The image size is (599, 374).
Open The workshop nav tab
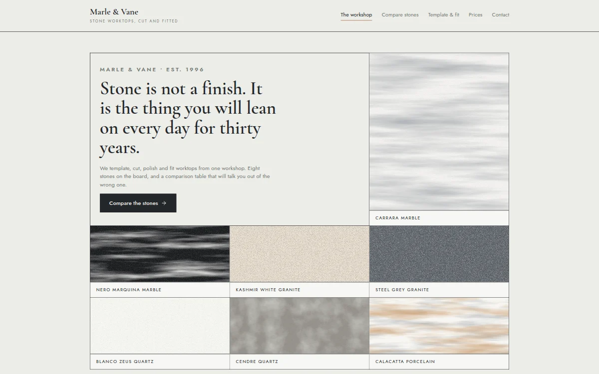point(356,15)
